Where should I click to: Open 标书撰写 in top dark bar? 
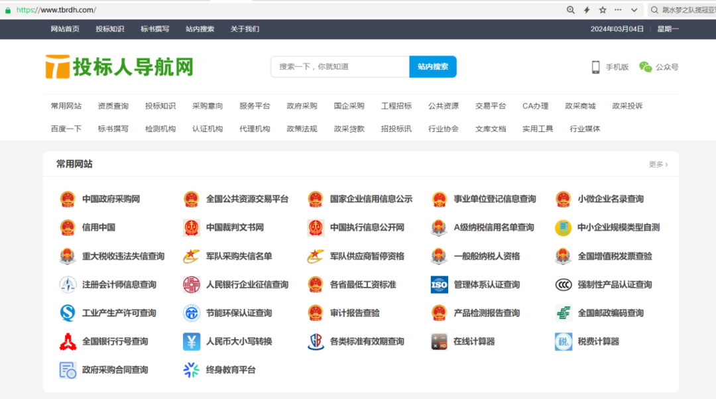(x=154, y=28)
